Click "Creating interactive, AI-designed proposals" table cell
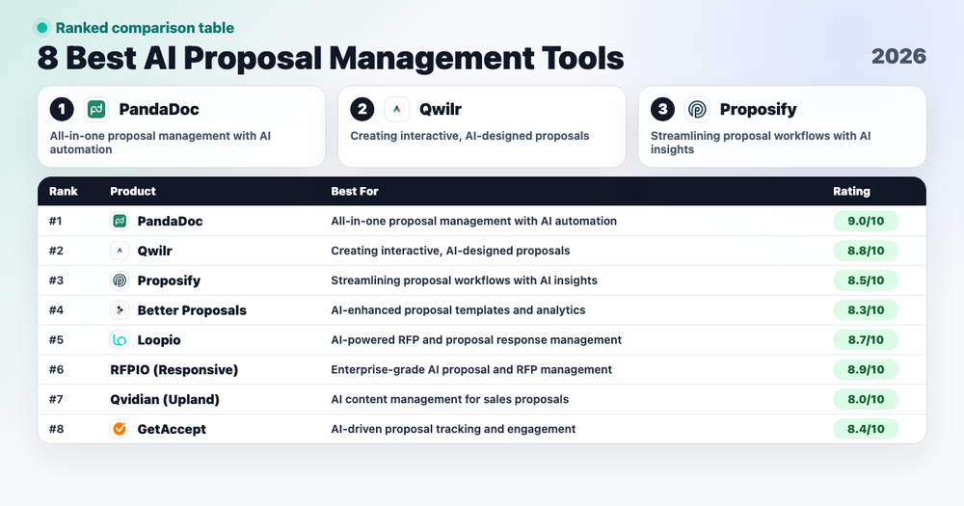The image size is (964, 506). pyautogui.click(x=450, y=251)
